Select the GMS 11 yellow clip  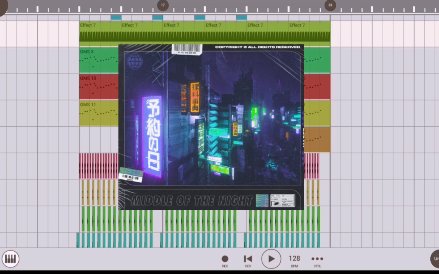click(x=99, y=113)
